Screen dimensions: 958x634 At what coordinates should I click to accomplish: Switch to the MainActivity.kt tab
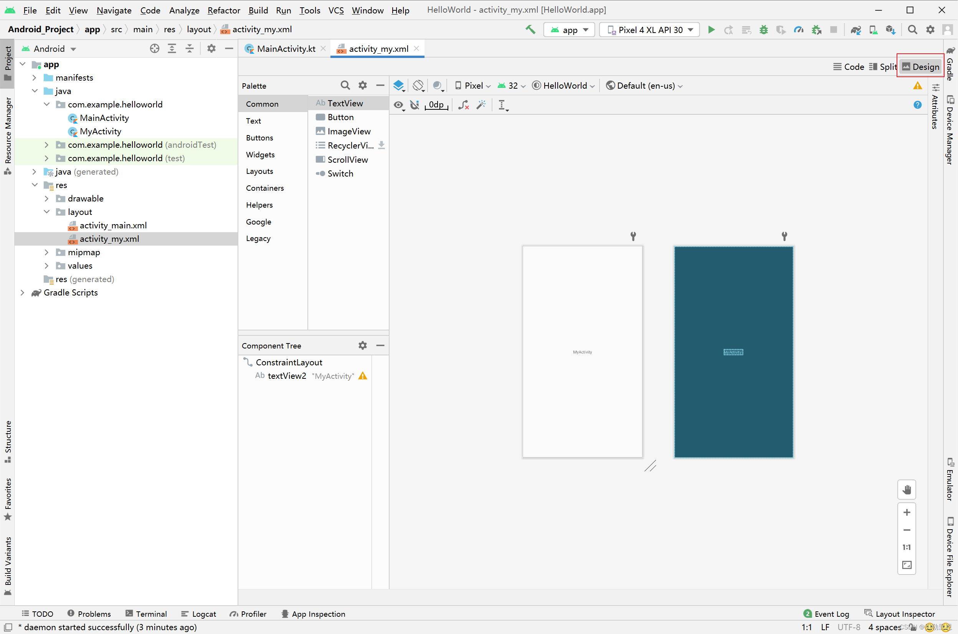coord(285,49)
